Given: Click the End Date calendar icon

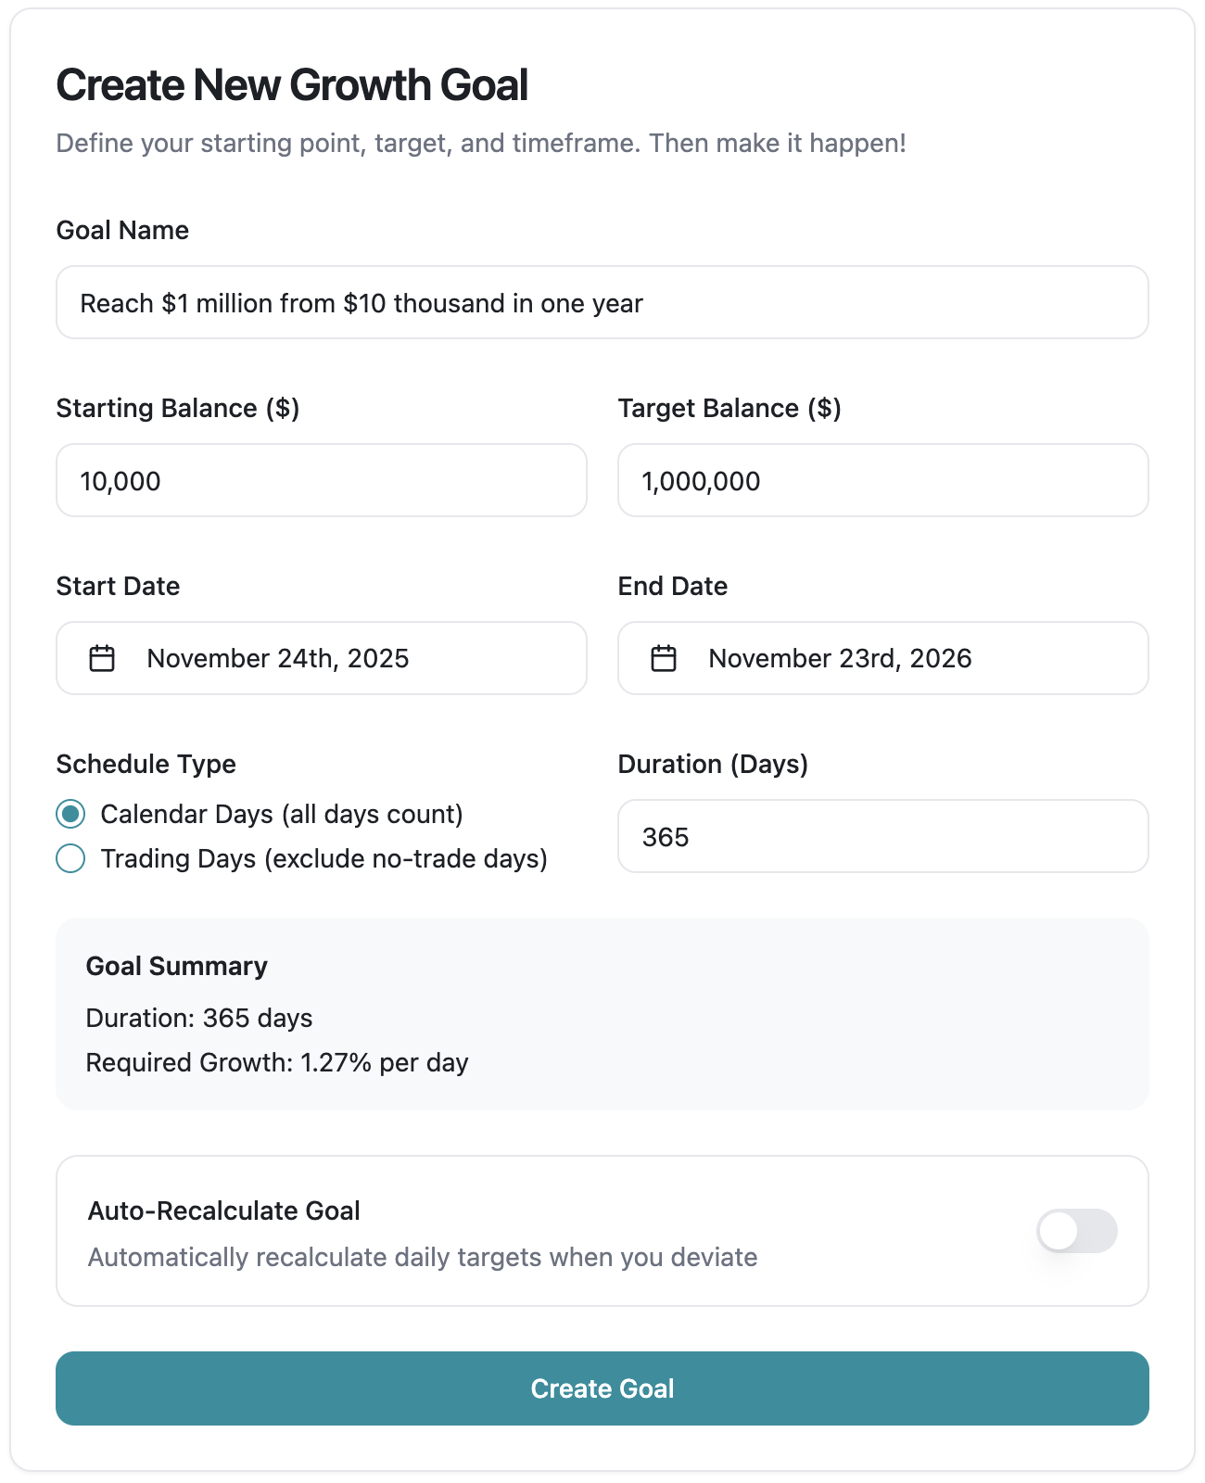Looking at the screenshot, I should point(664,659).
